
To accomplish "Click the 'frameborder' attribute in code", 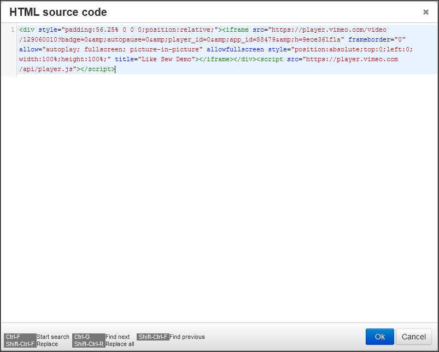I will 369,39.
